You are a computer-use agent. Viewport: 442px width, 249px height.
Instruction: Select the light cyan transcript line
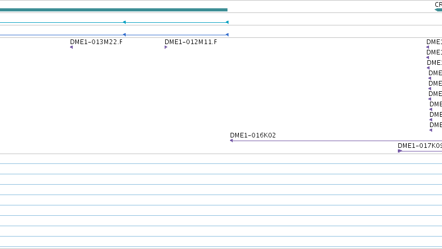tap(114, 22)
